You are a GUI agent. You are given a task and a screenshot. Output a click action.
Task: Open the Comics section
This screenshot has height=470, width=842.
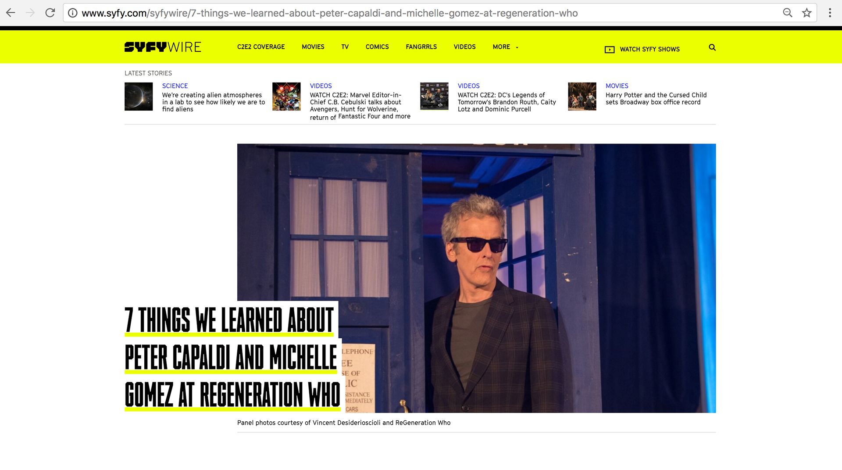click(x=377, y=47)
